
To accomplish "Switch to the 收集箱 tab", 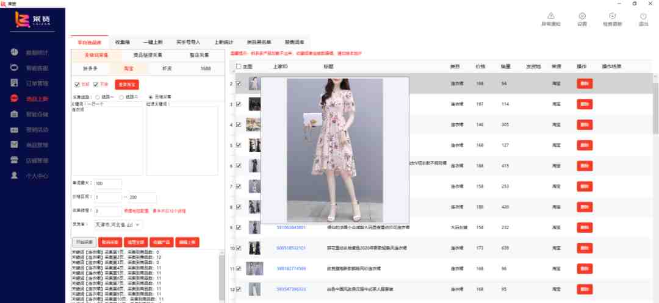I will 122,43.
